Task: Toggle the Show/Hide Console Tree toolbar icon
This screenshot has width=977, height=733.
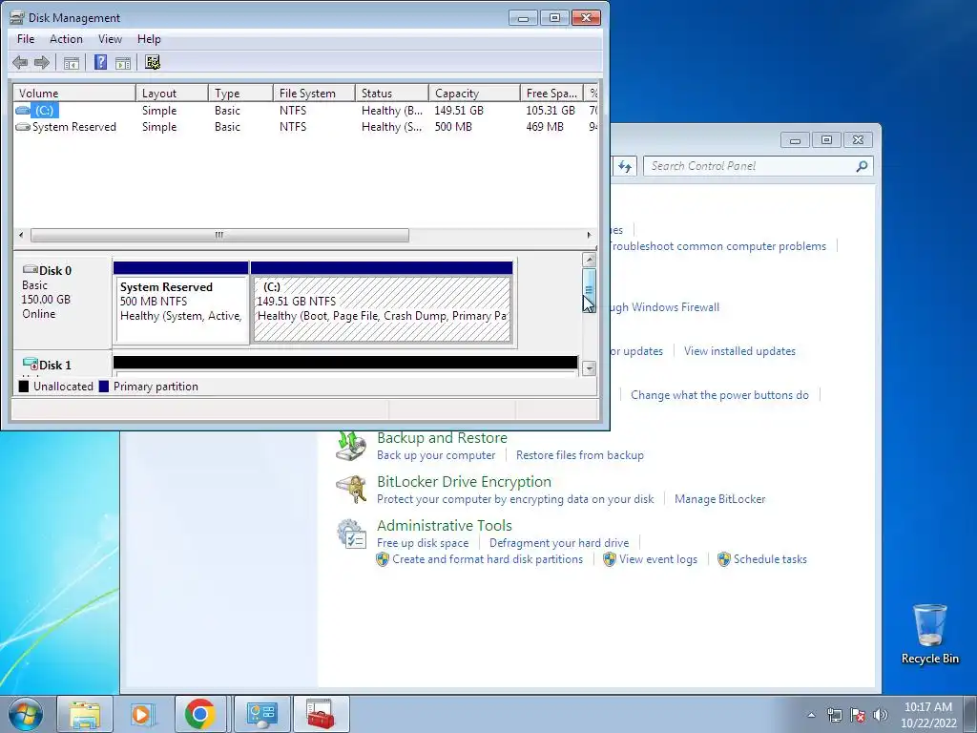Action: tap(72, 62)
